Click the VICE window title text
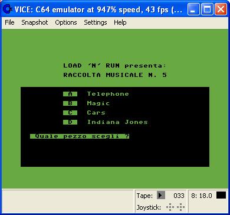The image size is (230, 215). pyautogui.click(x=98, y=9)
